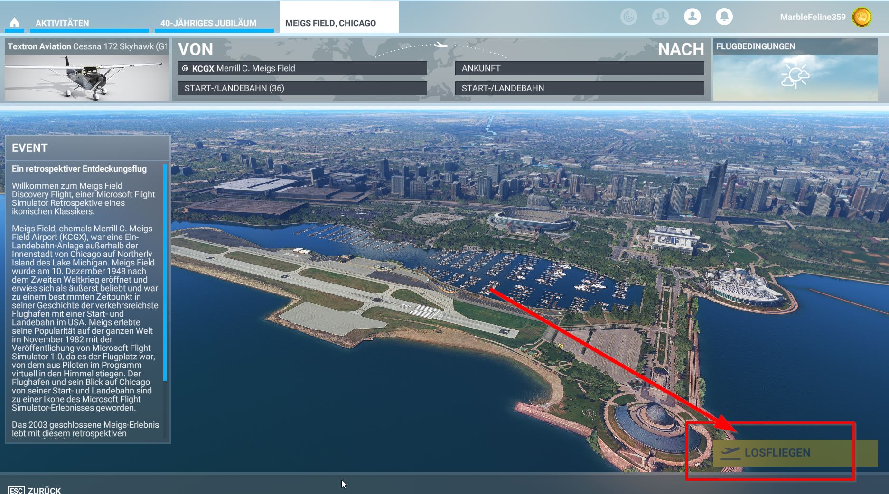
Task: Open the arrival START-/LANDEBAHN selector
Action: (x=580, y=88)
